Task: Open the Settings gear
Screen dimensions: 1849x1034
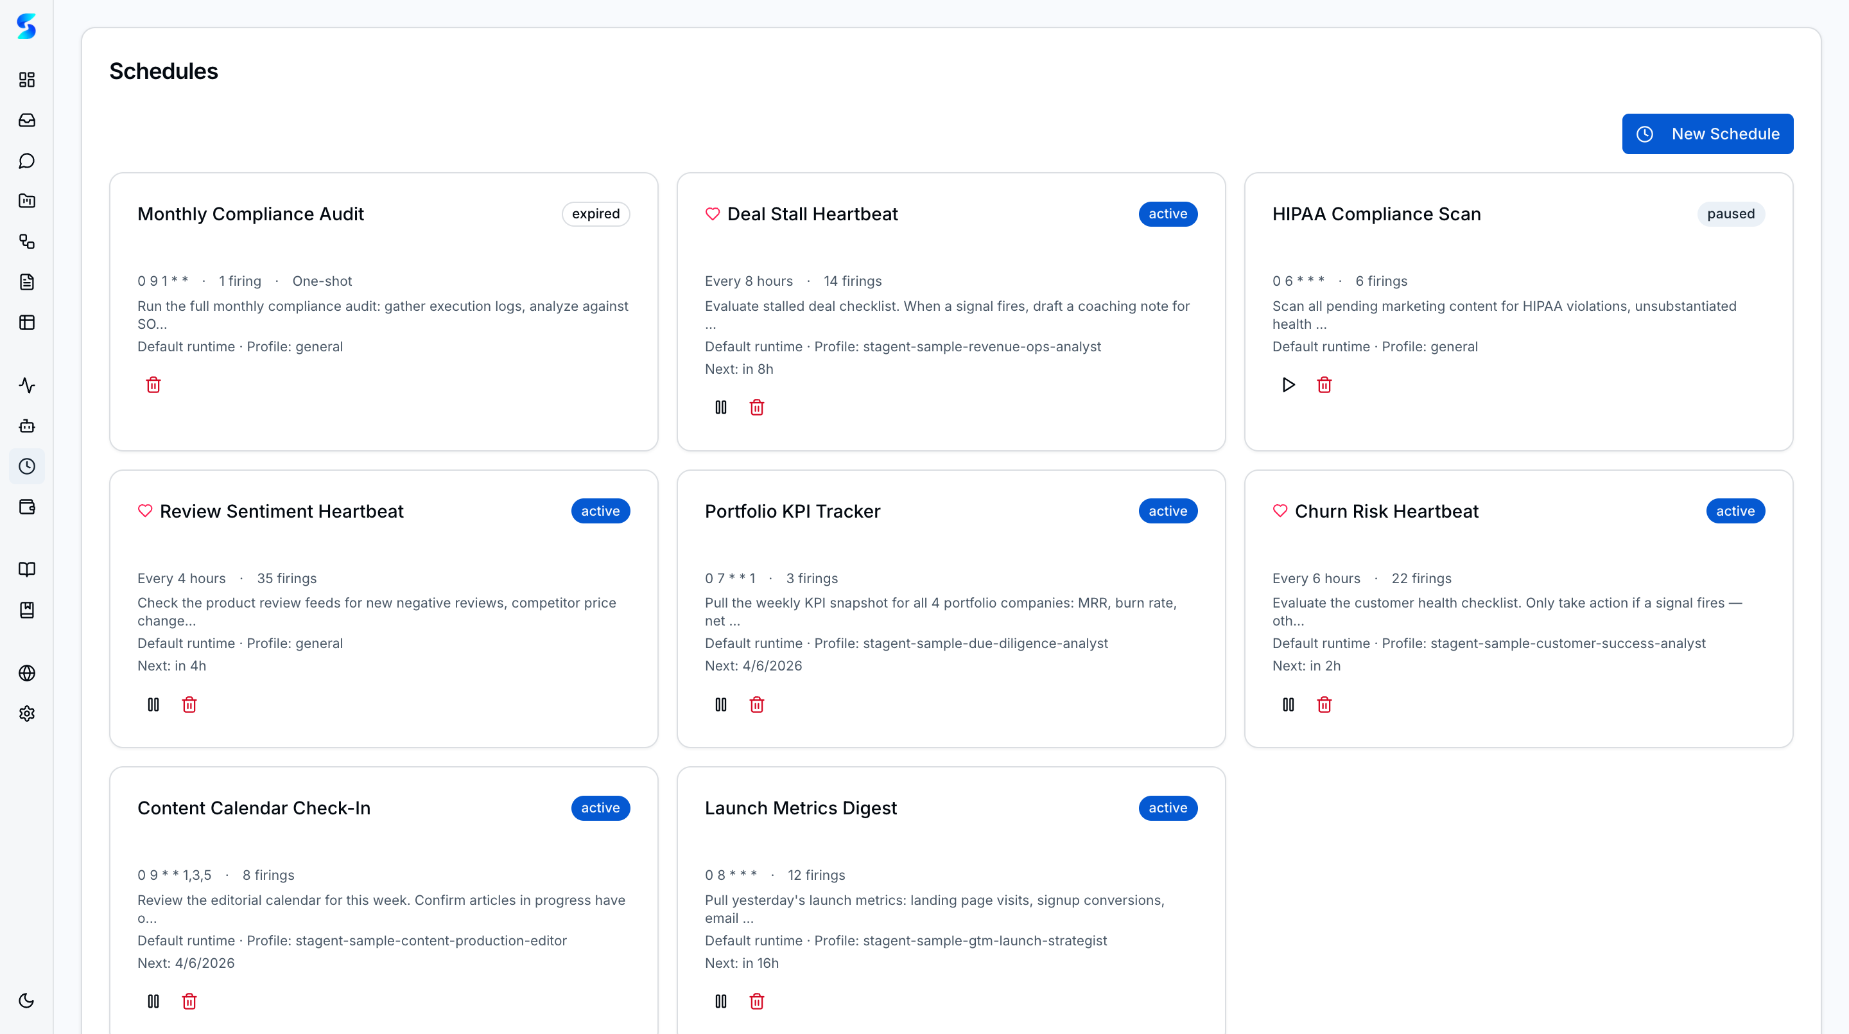Action: pyautogui.click(x=26, y=713)
